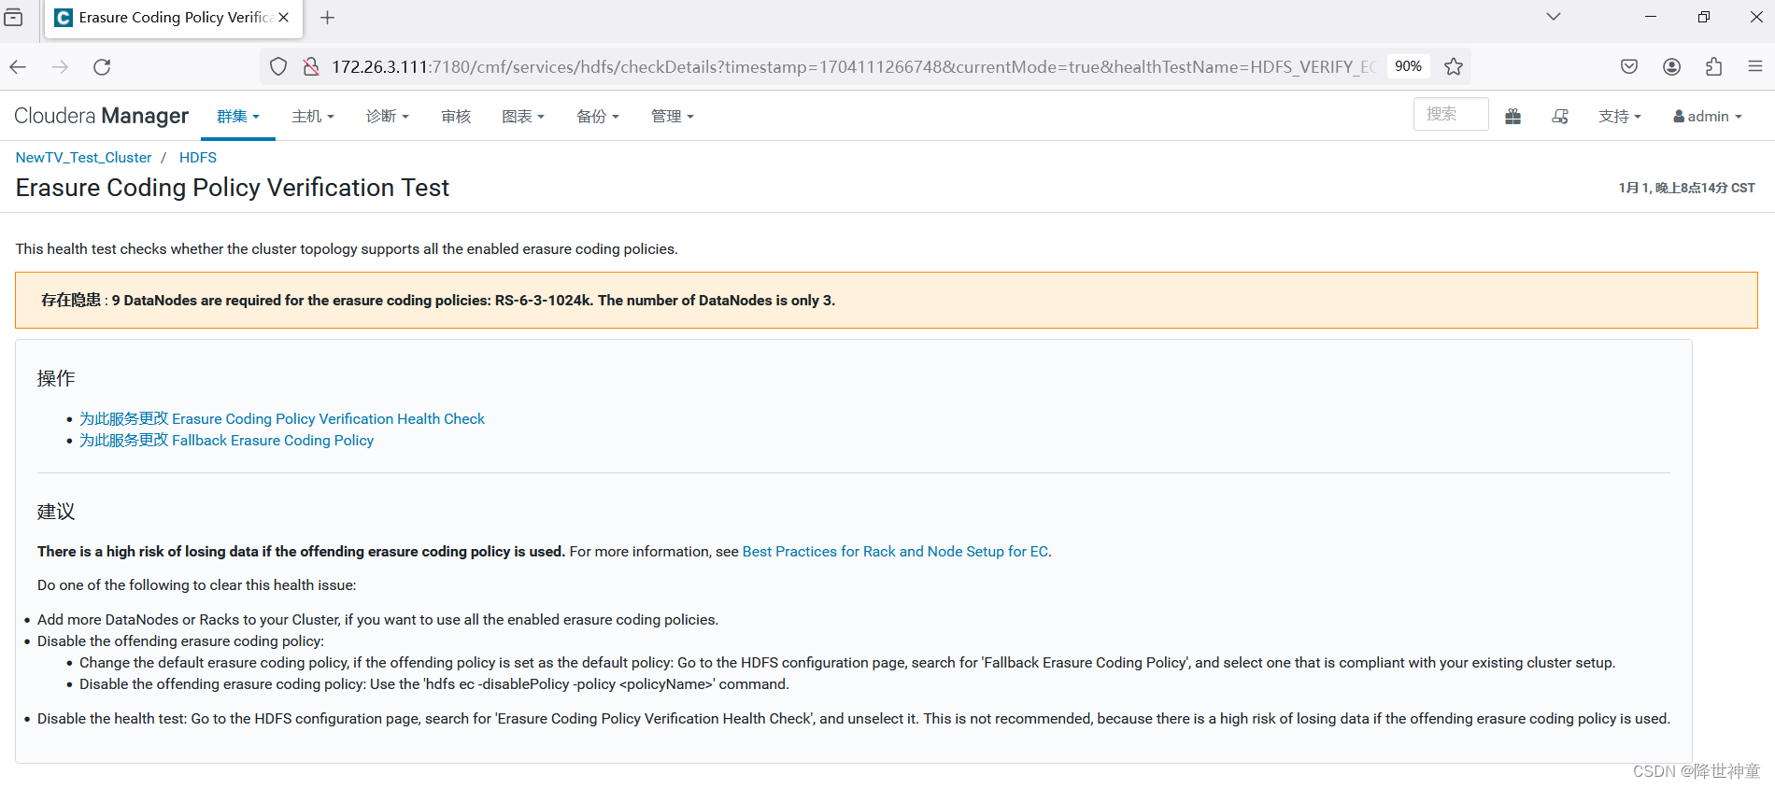1775x788 pixels.
Task: Click the 操作 section heading
Action: [x=56, y=378]
